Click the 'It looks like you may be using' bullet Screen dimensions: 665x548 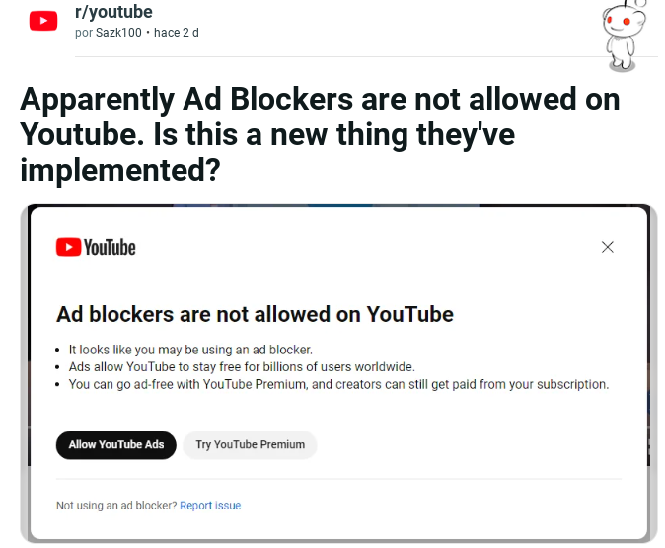point(190,350)
